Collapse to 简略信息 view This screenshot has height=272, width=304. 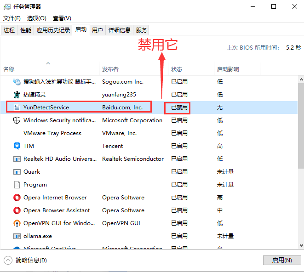tap(27, 260)
